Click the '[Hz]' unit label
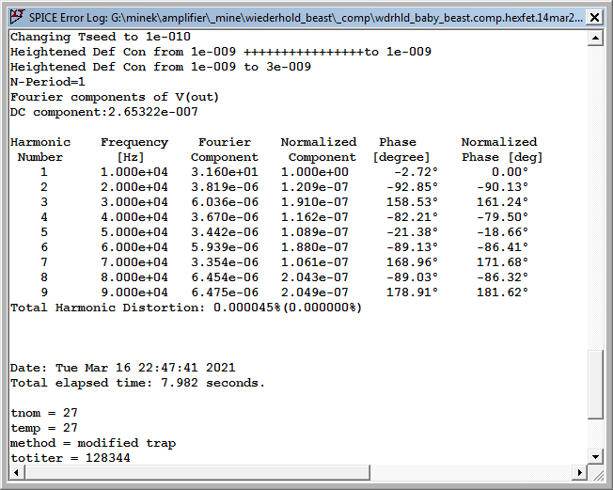The image size is (613, 490). [x=131, y=157]
